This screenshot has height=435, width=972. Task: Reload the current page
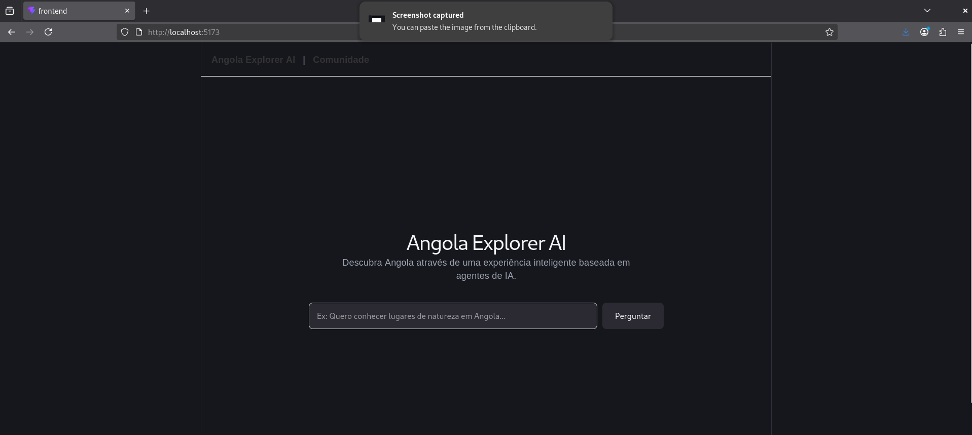point(48,32)
